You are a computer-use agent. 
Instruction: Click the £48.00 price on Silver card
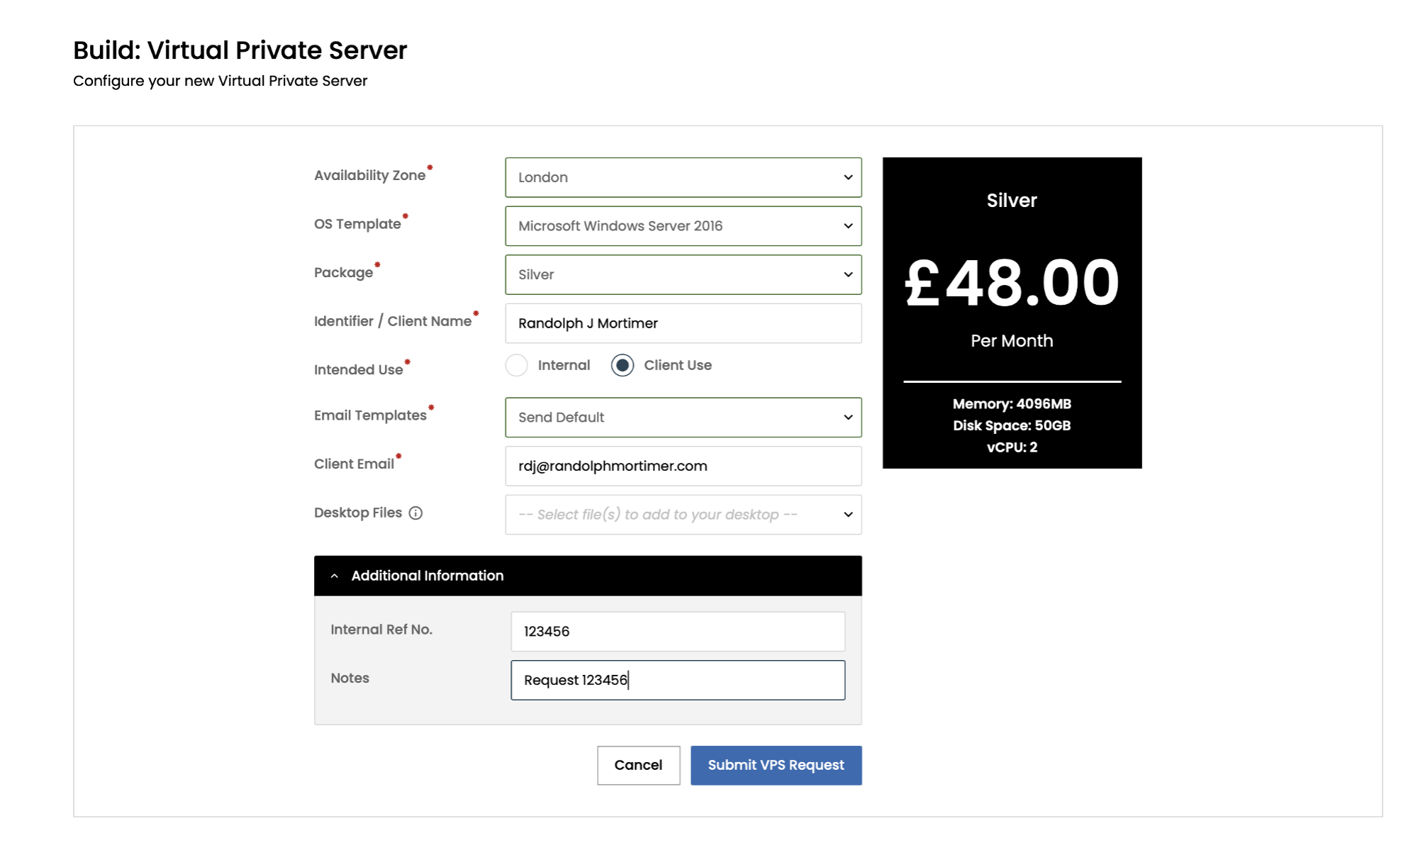pyautogui.click(x=1012, y=283)
